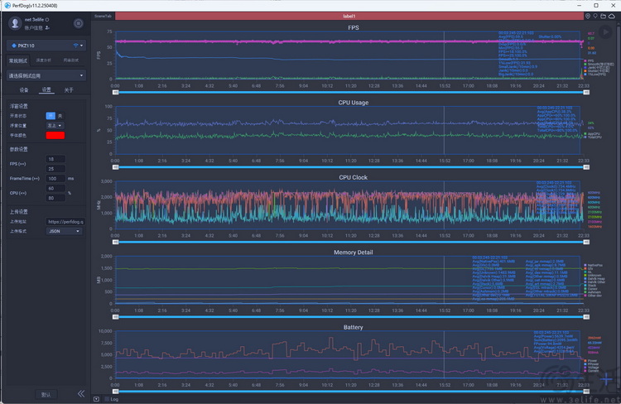Screen dimensions: 621x404
Task: Open the floating window position dropdown
Action: pyautogui.click(x=55, y=126)
